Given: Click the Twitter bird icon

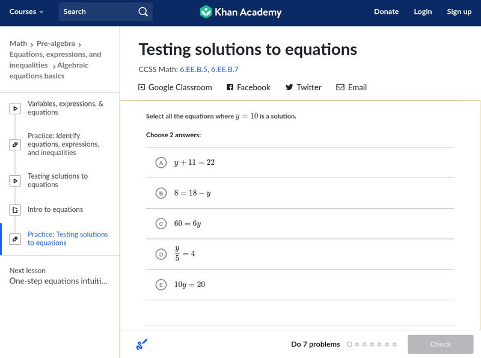Looking at the screenshot, I should click(289, 87).
